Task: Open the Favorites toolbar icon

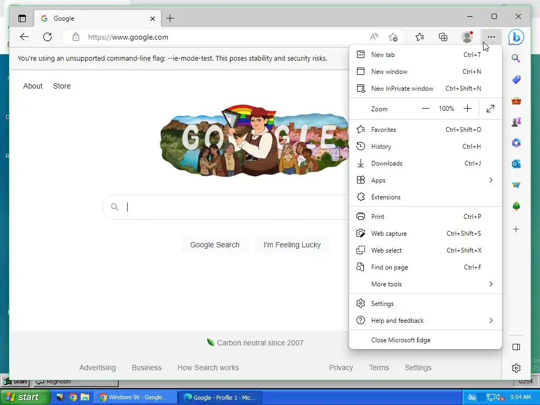Action: coord(420,37)
